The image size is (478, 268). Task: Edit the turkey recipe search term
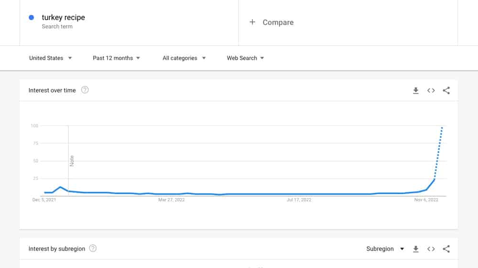pos(64,17)
